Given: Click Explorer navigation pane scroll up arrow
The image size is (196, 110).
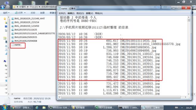Looking at the screenshot, I should tap(9, 17).
